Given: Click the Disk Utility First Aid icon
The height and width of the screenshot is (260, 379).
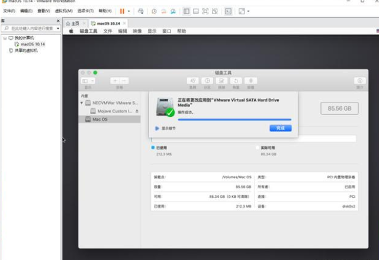Looking at the screenshot, I should tap(193, 81).
